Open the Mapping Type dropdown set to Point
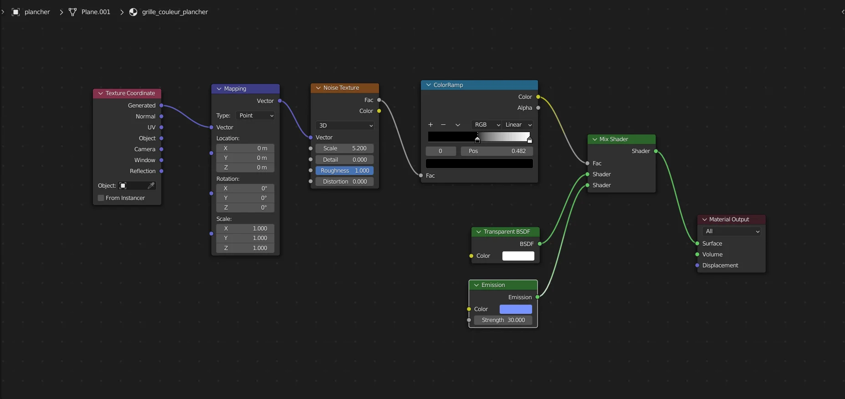Screen dimensions: 845x399 pos(256,116)
